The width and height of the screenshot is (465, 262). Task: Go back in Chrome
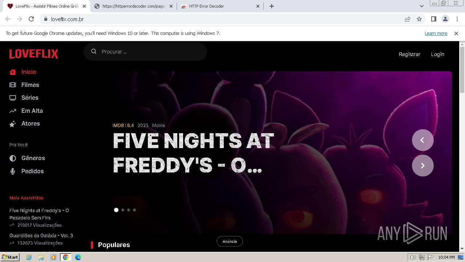click(8, 19)
